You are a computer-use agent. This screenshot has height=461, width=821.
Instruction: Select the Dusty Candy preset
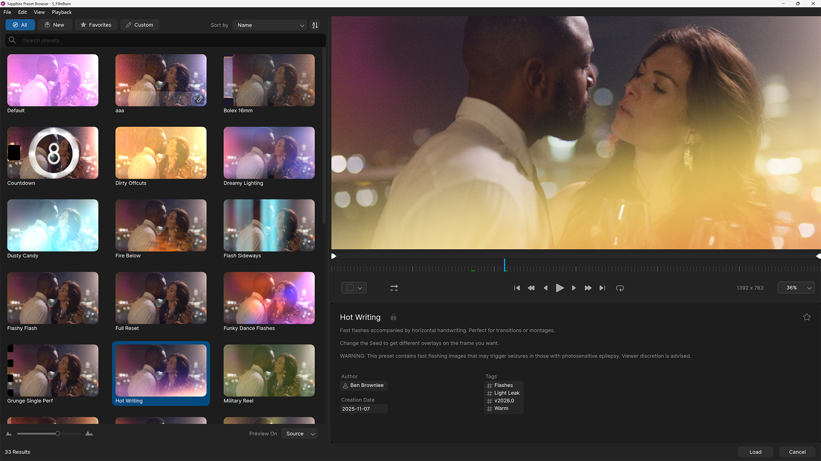[53, 225]
